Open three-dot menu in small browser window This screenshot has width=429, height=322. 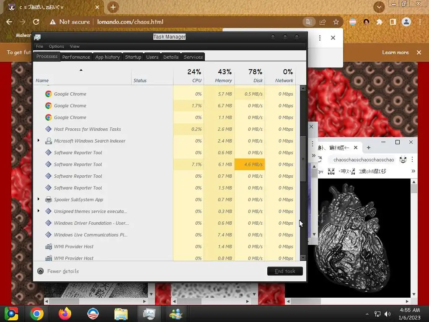(412, 159)
